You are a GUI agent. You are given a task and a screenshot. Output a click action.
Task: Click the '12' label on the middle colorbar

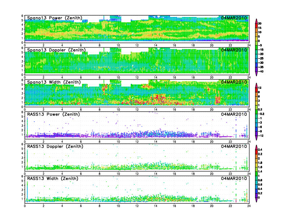(260, 88)
